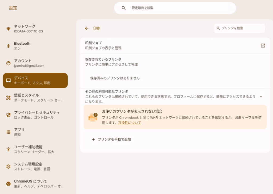273x194 pixels.
Task: Click the back arrow next to 印刷
Action: [x=87, y=28]
